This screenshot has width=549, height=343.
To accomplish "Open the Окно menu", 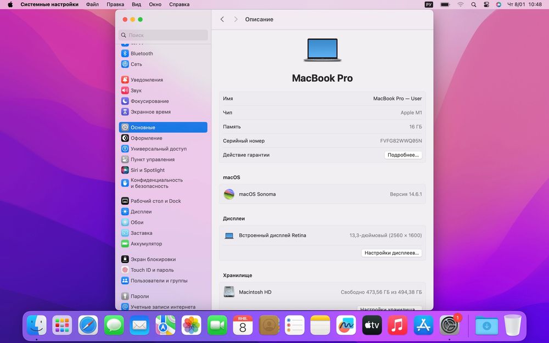I will point(155,4).
